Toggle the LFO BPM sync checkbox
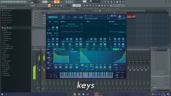The width and height of the screenshot is (171, 96). pos(91,65)
